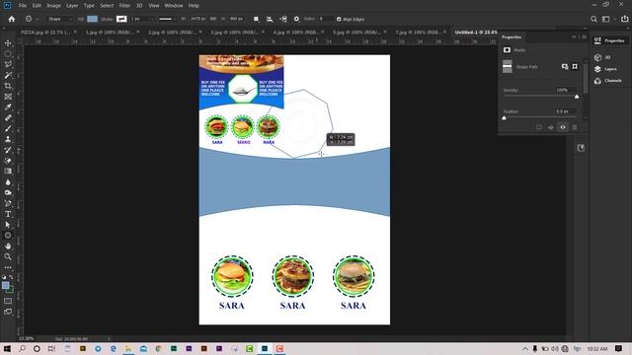Click the Stroke color swatch
The height and width of the screenshot is (355, 632).
[x=121, y=19]
